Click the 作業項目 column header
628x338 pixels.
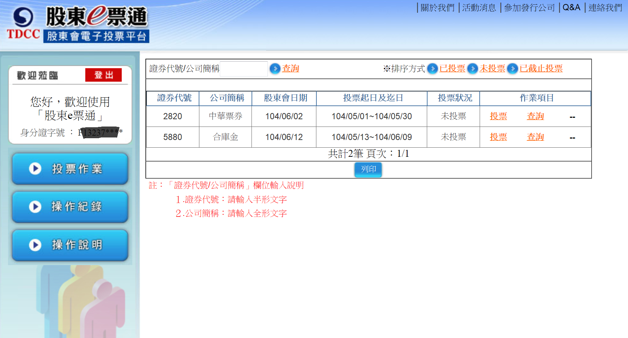[x=535, y=98]
